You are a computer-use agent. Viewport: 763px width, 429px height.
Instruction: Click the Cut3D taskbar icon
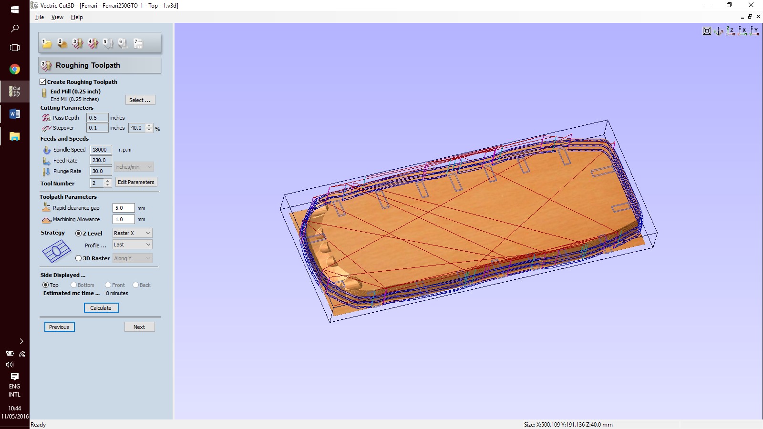pos(15,92)
